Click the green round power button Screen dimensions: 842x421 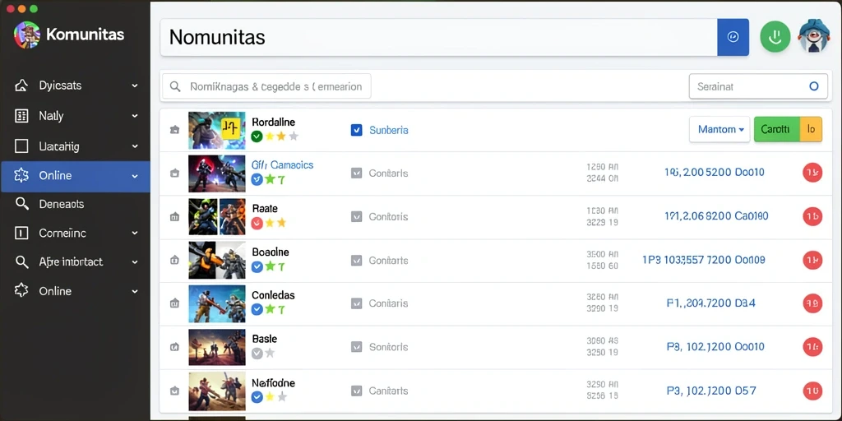775,37
